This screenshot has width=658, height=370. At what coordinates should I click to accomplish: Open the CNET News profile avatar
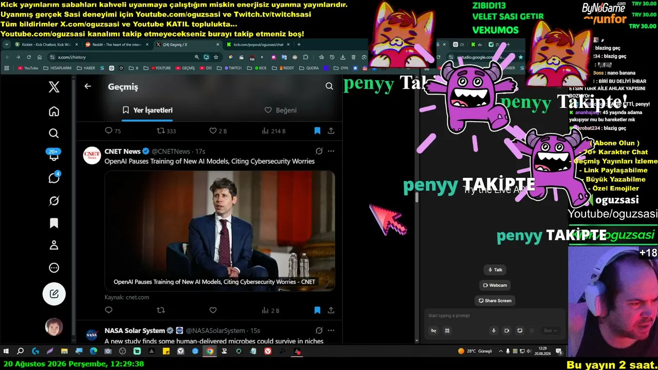point(92,155)
